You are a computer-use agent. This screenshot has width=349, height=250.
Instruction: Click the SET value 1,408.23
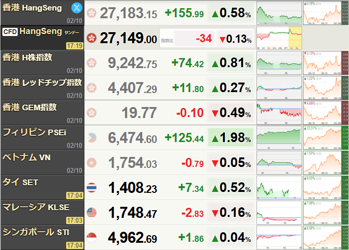click(132, 188)
